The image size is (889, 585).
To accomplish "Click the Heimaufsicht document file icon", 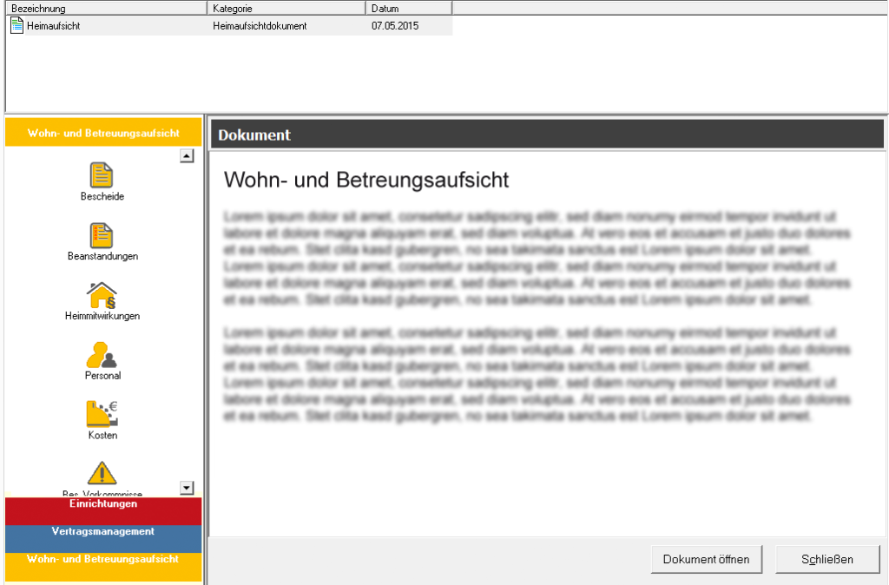I will click(x=16, y=25).
